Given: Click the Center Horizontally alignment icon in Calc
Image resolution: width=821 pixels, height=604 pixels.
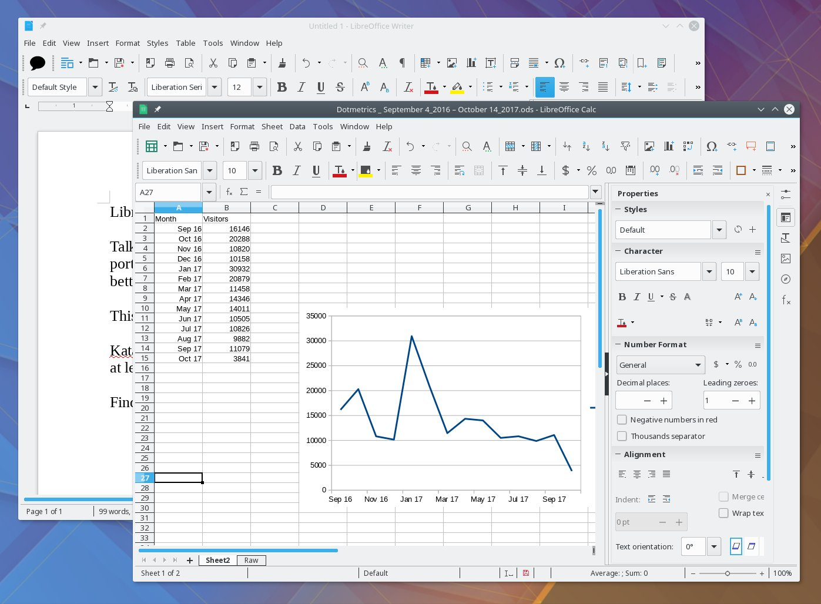Looking at the screenshot, I should click(416, 170).
